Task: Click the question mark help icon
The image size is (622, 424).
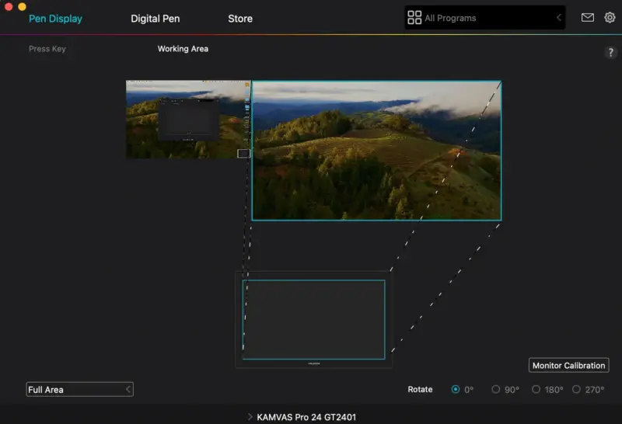Action: [x=611, y=52]
